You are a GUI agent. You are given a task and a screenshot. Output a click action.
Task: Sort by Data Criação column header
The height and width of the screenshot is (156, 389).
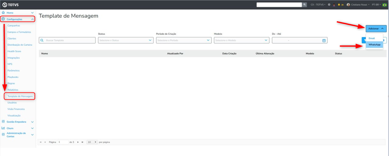[x=230, y=54]
